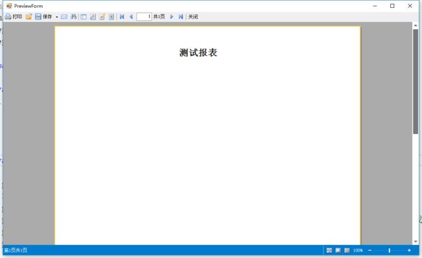Click the PreviewForm window icon

pos(9,6)
